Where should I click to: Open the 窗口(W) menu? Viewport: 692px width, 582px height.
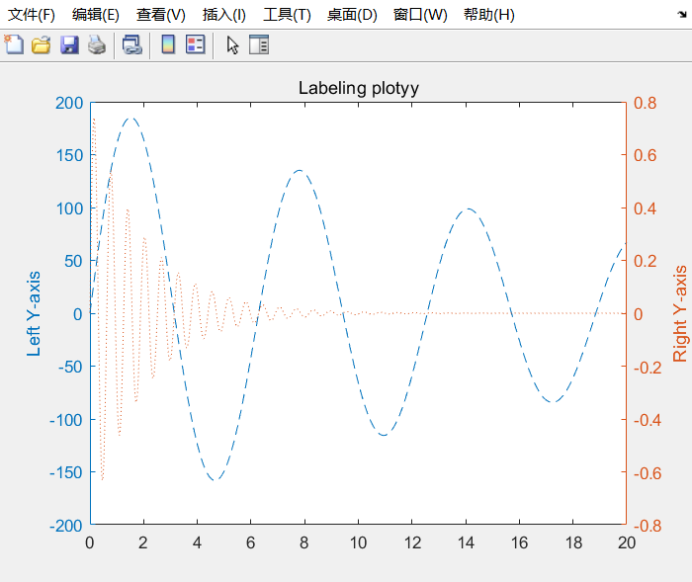[420, 15]
